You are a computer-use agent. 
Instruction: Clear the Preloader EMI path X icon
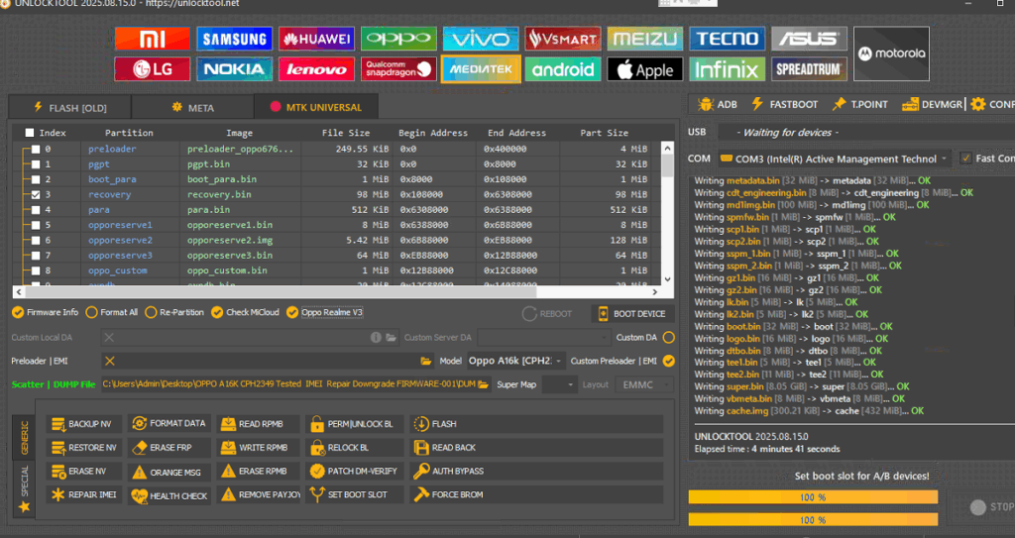pyautogui.click(x=110, y=362)
